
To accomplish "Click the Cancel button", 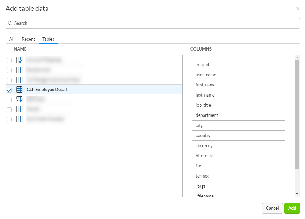I will click(x=272, y=208).
